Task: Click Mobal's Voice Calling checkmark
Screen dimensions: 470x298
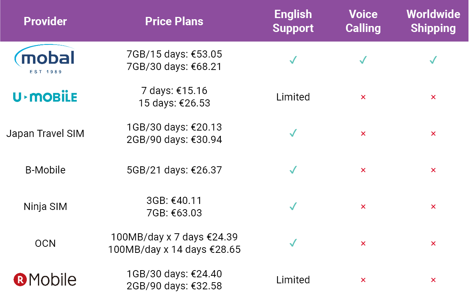Action: coord(363,60)
